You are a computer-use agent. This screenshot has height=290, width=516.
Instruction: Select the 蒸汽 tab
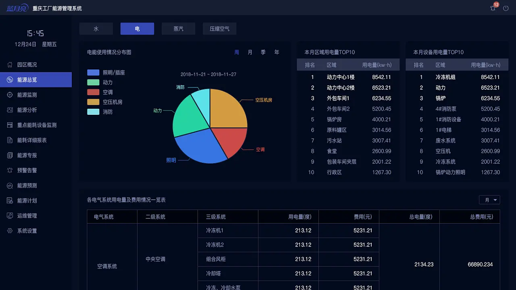click(178, 29)
